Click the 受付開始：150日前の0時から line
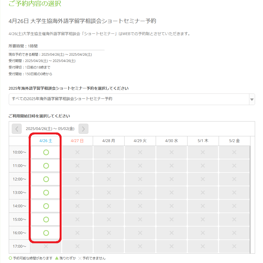This screenshot has height=263, width=263. (x=30, y=74)
